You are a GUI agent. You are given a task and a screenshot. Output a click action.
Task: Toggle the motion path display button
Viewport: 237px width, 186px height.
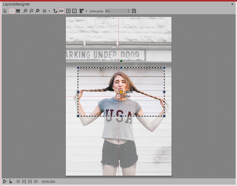(12, 11)
